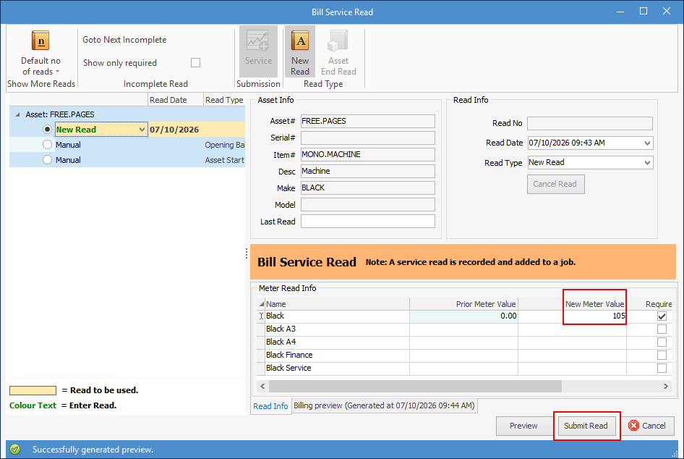Click the Read No input field

tap(590, 123)
